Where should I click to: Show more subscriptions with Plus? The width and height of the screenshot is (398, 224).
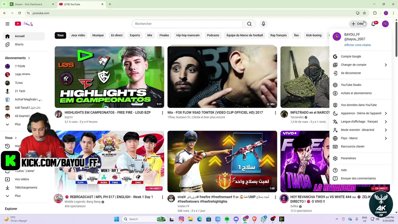(x=17, y=124)
